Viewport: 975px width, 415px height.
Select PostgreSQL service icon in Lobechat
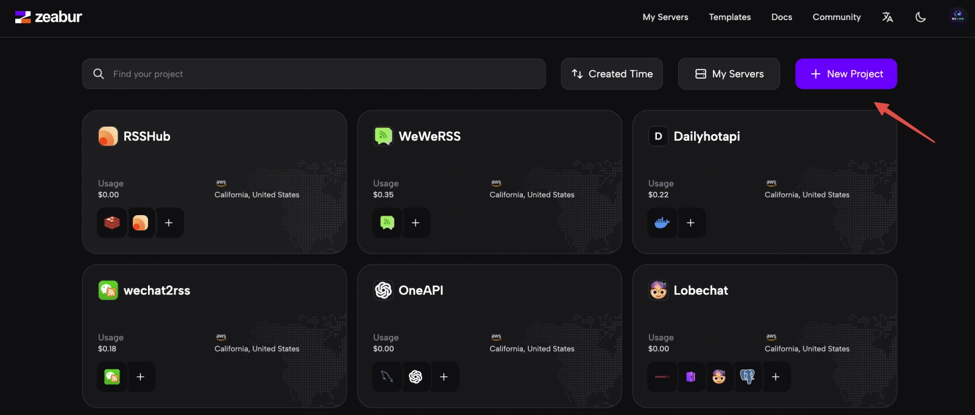click(747, 377)
